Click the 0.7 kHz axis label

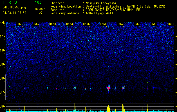(3, 92)
